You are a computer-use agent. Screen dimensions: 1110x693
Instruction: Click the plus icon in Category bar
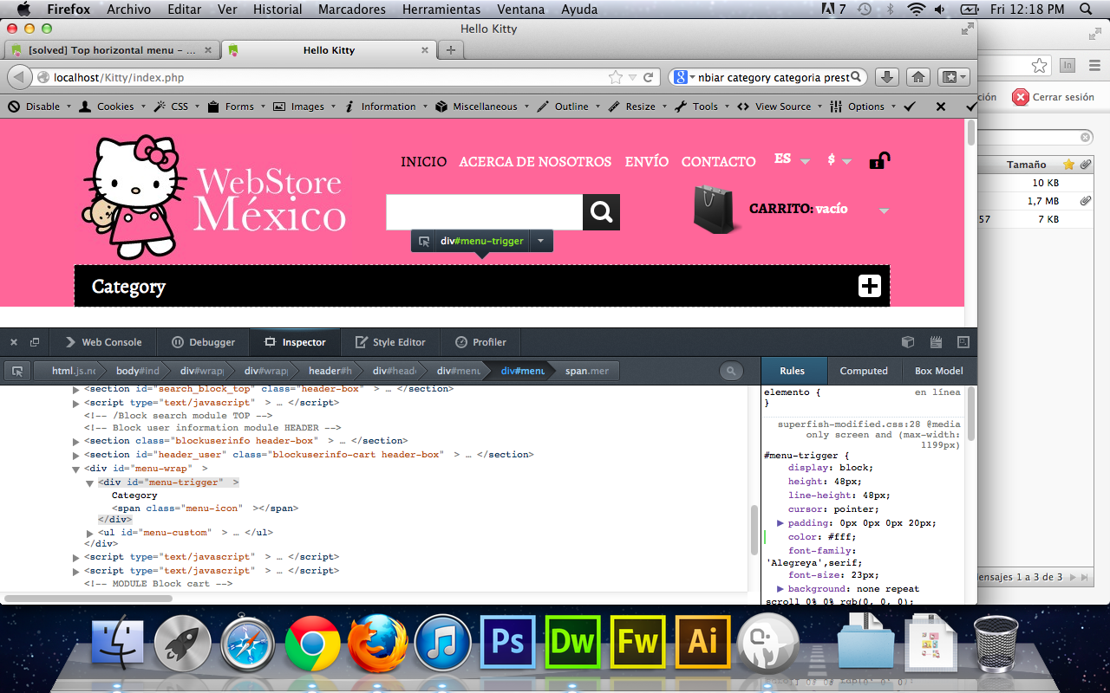click(x=869, y=286)
